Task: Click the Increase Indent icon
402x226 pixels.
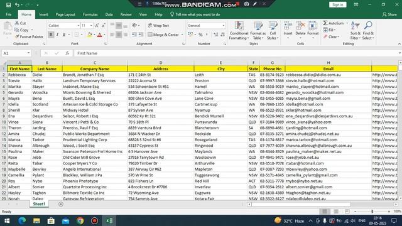Action: point(141,35)
